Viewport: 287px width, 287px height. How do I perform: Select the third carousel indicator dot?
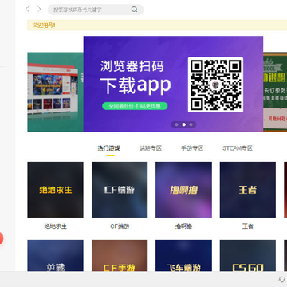191,124
